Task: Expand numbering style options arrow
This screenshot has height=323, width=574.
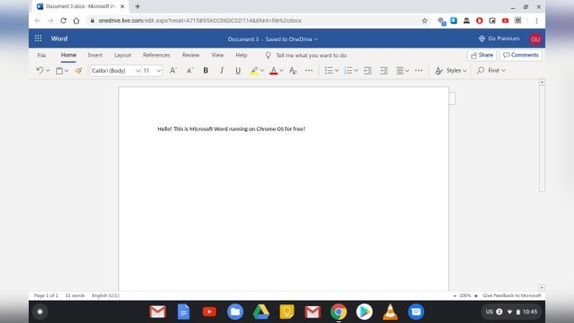Action: pos(356,71)
